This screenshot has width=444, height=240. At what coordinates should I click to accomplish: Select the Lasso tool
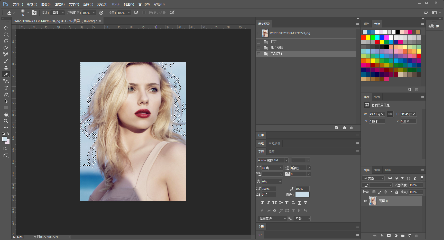tap(6, 41)
